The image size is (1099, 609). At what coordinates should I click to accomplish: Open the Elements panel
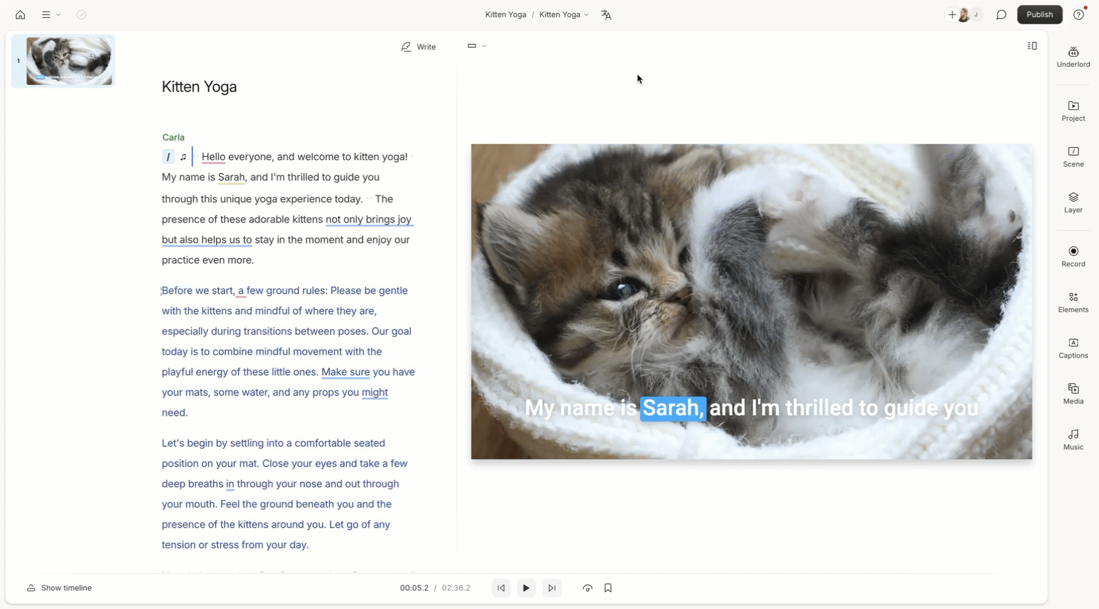pyautogui.click(x=1073, y=302)
